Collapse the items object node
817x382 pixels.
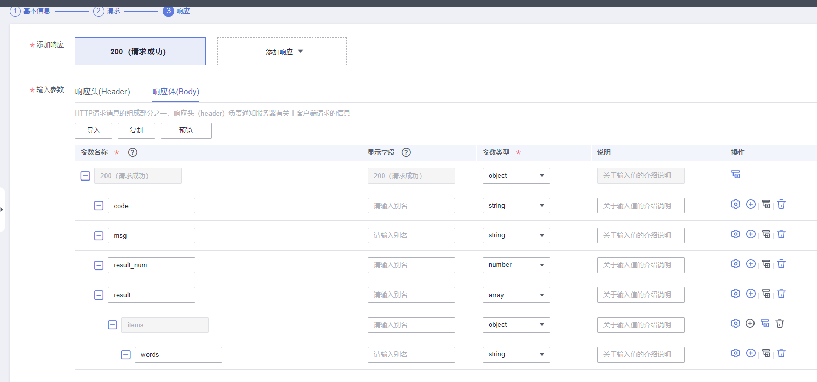tap(112, 325)
